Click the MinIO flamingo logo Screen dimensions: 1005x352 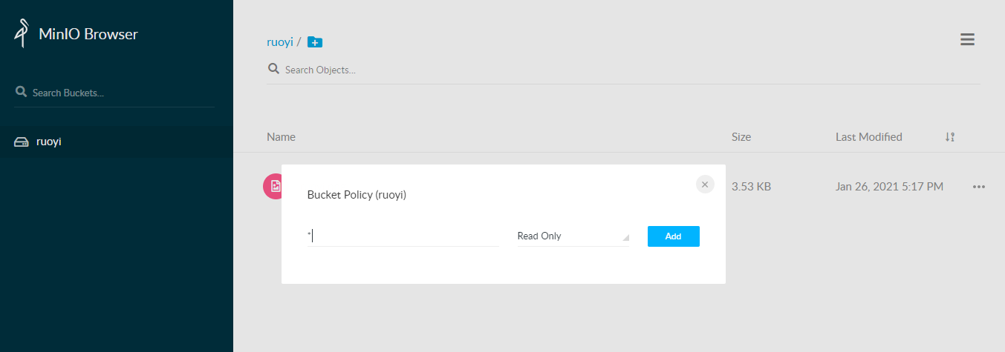point(22,34)
